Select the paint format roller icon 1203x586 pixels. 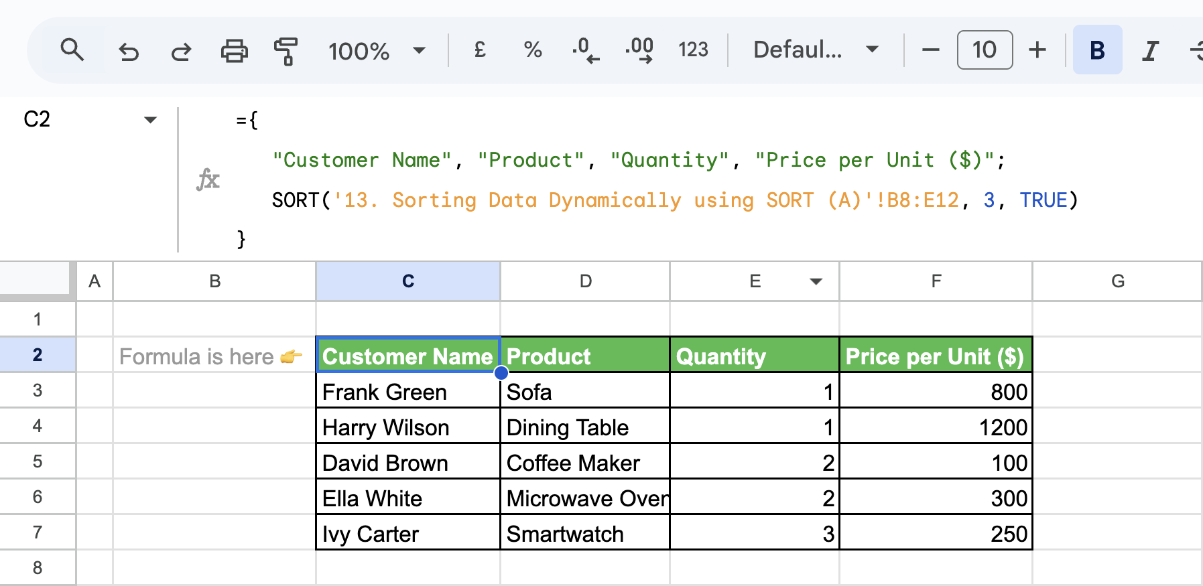[x=286, y=51]
